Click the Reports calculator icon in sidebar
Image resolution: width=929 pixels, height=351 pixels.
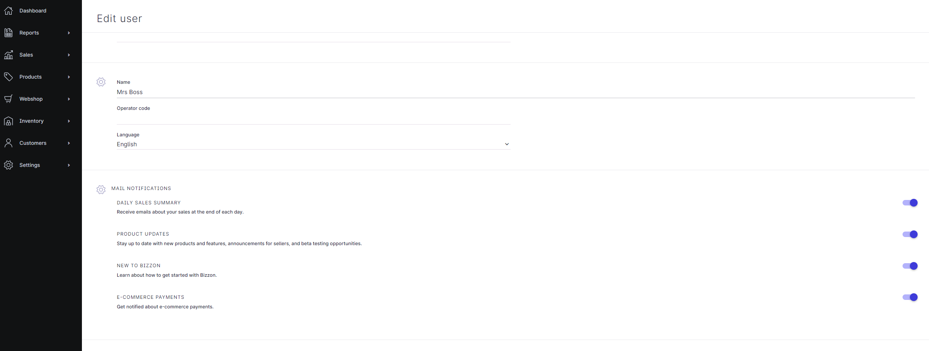8,33
